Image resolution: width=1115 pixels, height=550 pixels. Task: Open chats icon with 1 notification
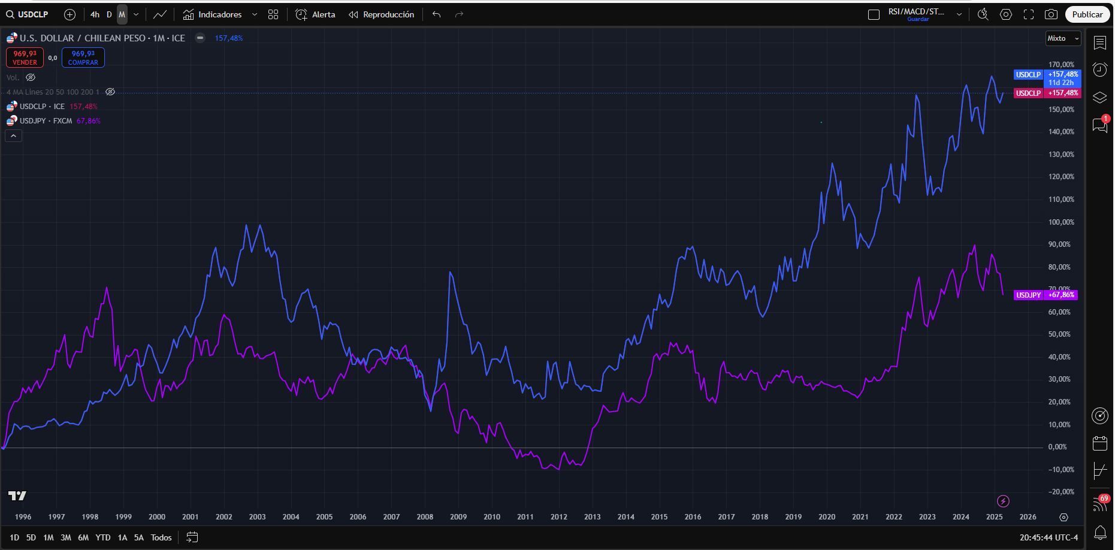(x=1100, y=124)
